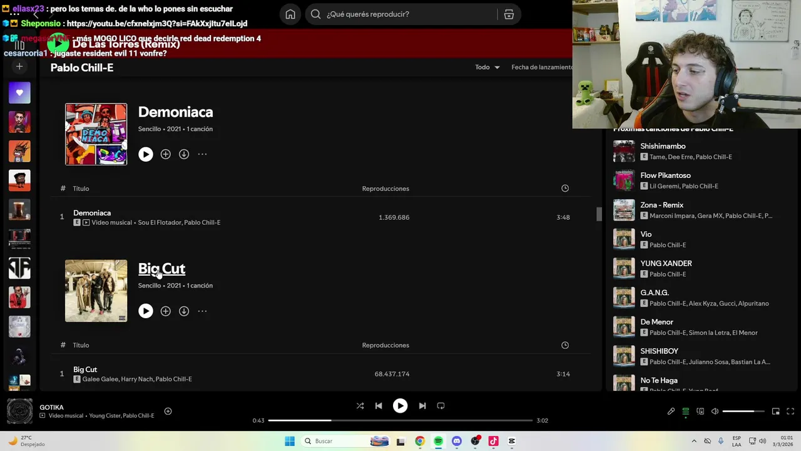Open GOTIKA song title link
The image size is (801, 451).
tap(51, 407)
